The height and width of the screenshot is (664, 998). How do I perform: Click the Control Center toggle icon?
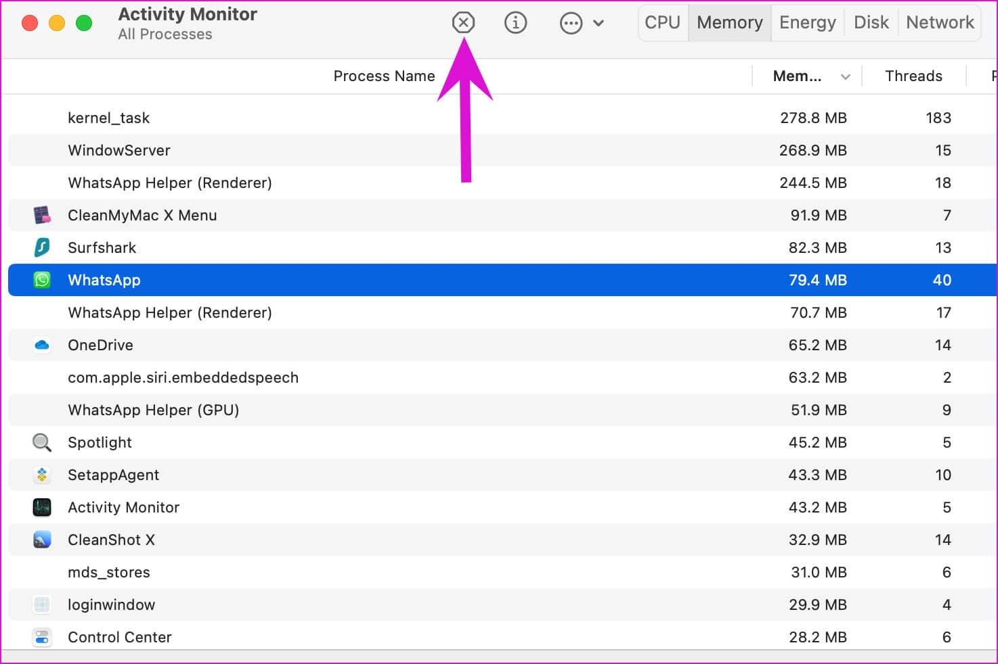[x=42, y=637]
